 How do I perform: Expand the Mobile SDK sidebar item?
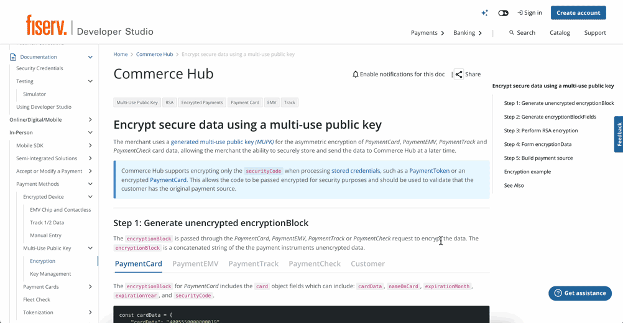click(90, 145)
